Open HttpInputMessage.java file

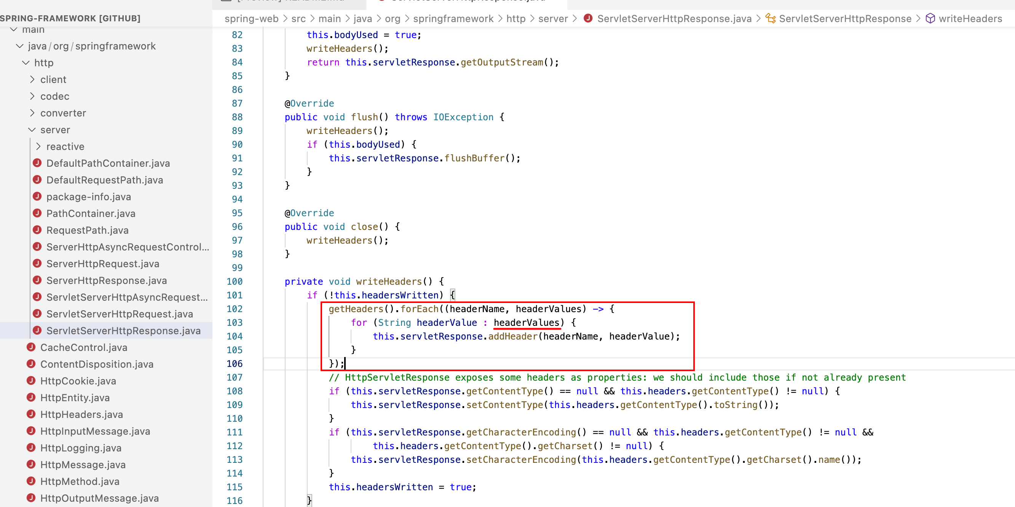(95, 431)
